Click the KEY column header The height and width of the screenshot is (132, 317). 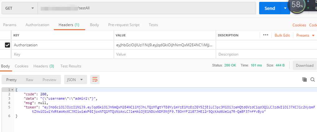pyautogui.click(x=16, y=35)
